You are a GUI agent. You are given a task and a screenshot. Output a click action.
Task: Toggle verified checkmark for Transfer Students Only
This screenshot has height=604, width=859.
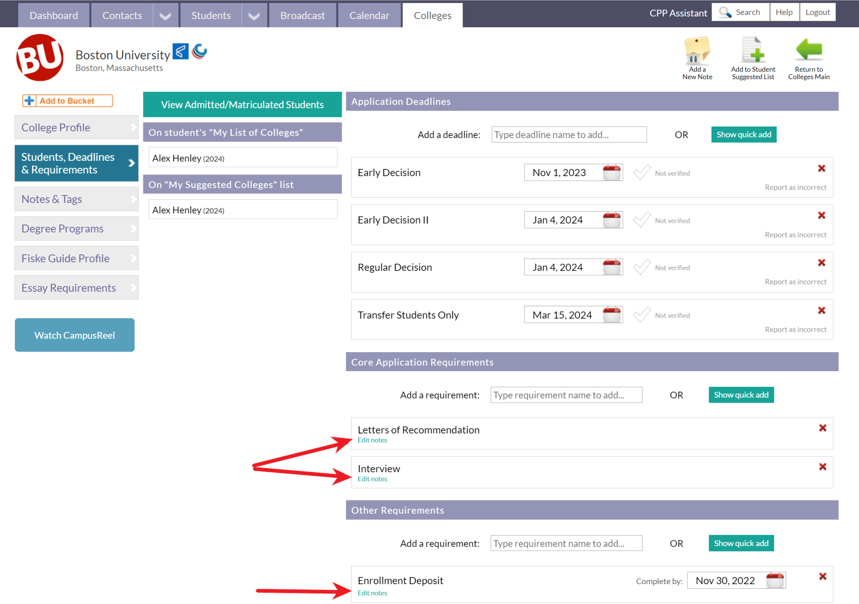coord(642,315)
